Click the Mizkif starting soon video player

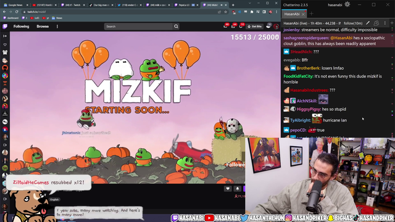click(x=145, y=107)
